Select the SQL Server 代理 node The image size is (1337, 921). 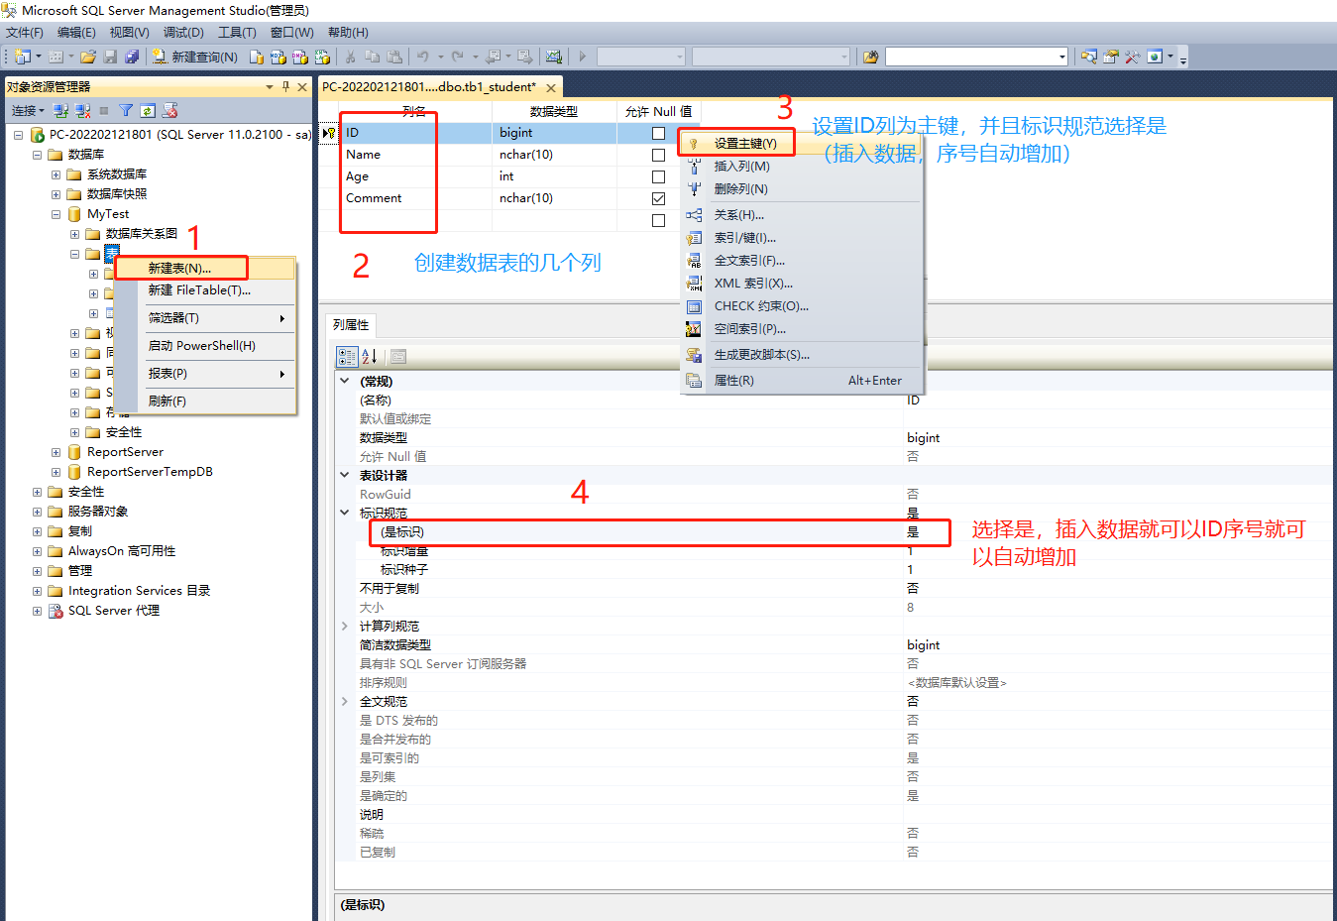pyautogui.click(x=114, y=611)
